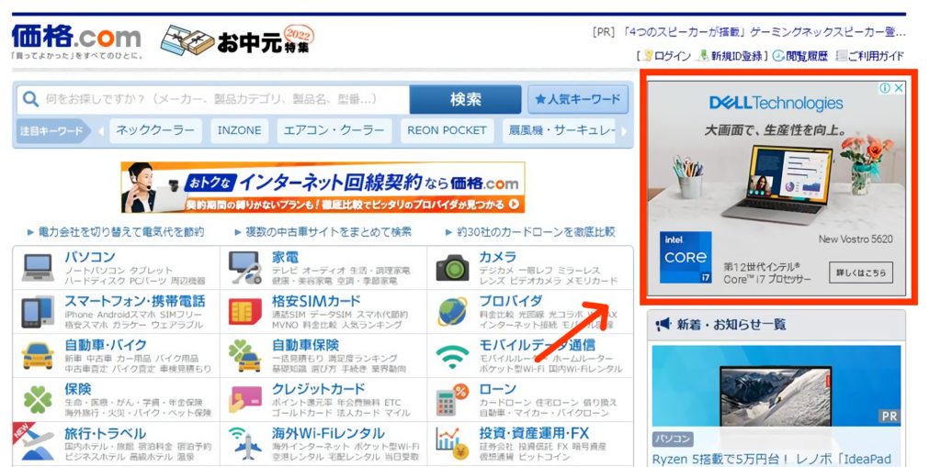Image resolution: width=941 pixels, height=467 pixels.
Task: Show previous 注目キーワード with the left arrow
Action: coord(100,130)
